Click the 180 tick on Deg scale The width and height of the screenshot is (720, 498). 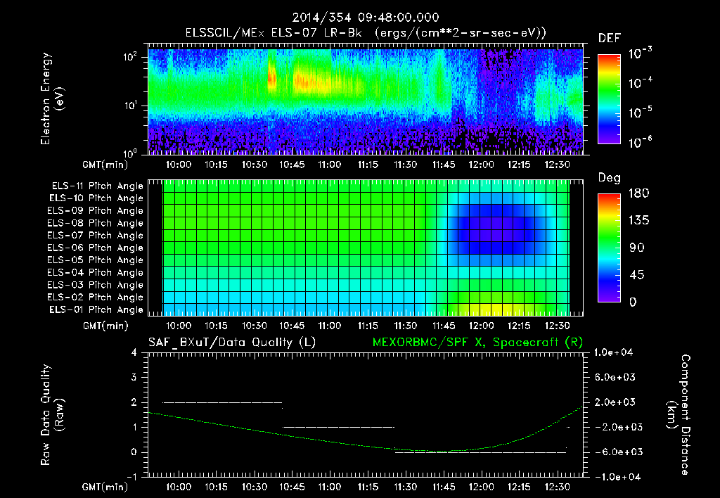click(x=639, y=193)
